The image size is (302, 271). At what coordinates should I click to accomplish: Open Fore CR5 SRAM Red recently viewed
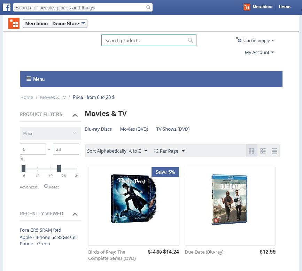point(40,230)
